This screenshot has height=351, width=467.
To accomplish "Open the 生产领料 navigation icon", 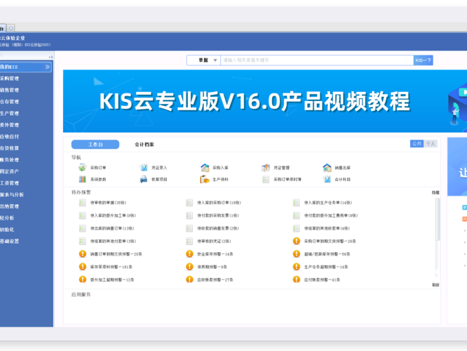I will point(205,179).
